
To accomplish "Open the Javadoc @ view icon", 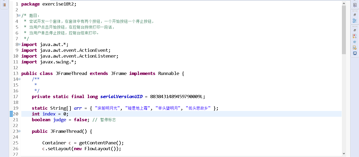I will 355,42.
